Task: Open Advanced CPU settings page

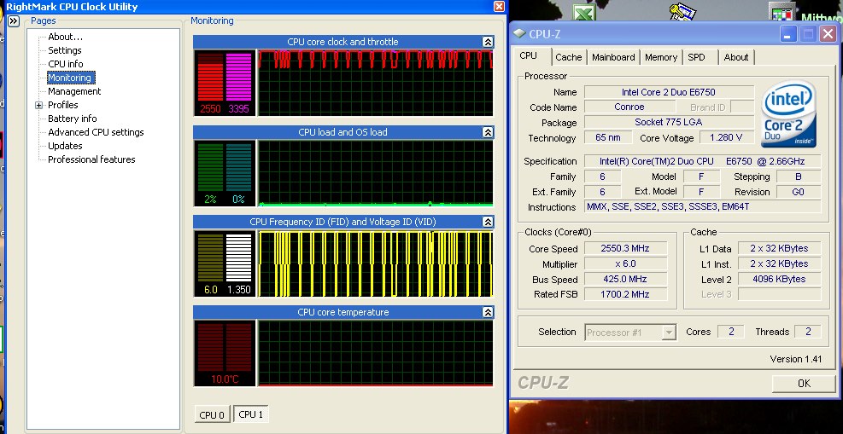Action: (96, 132)
